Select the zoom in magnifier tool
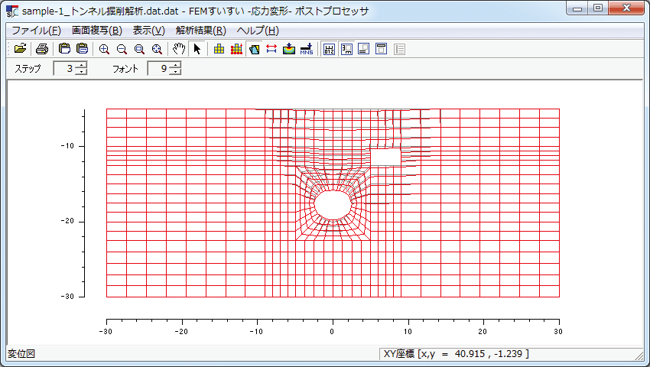The image size is (650, 367). tap(104, 50)
